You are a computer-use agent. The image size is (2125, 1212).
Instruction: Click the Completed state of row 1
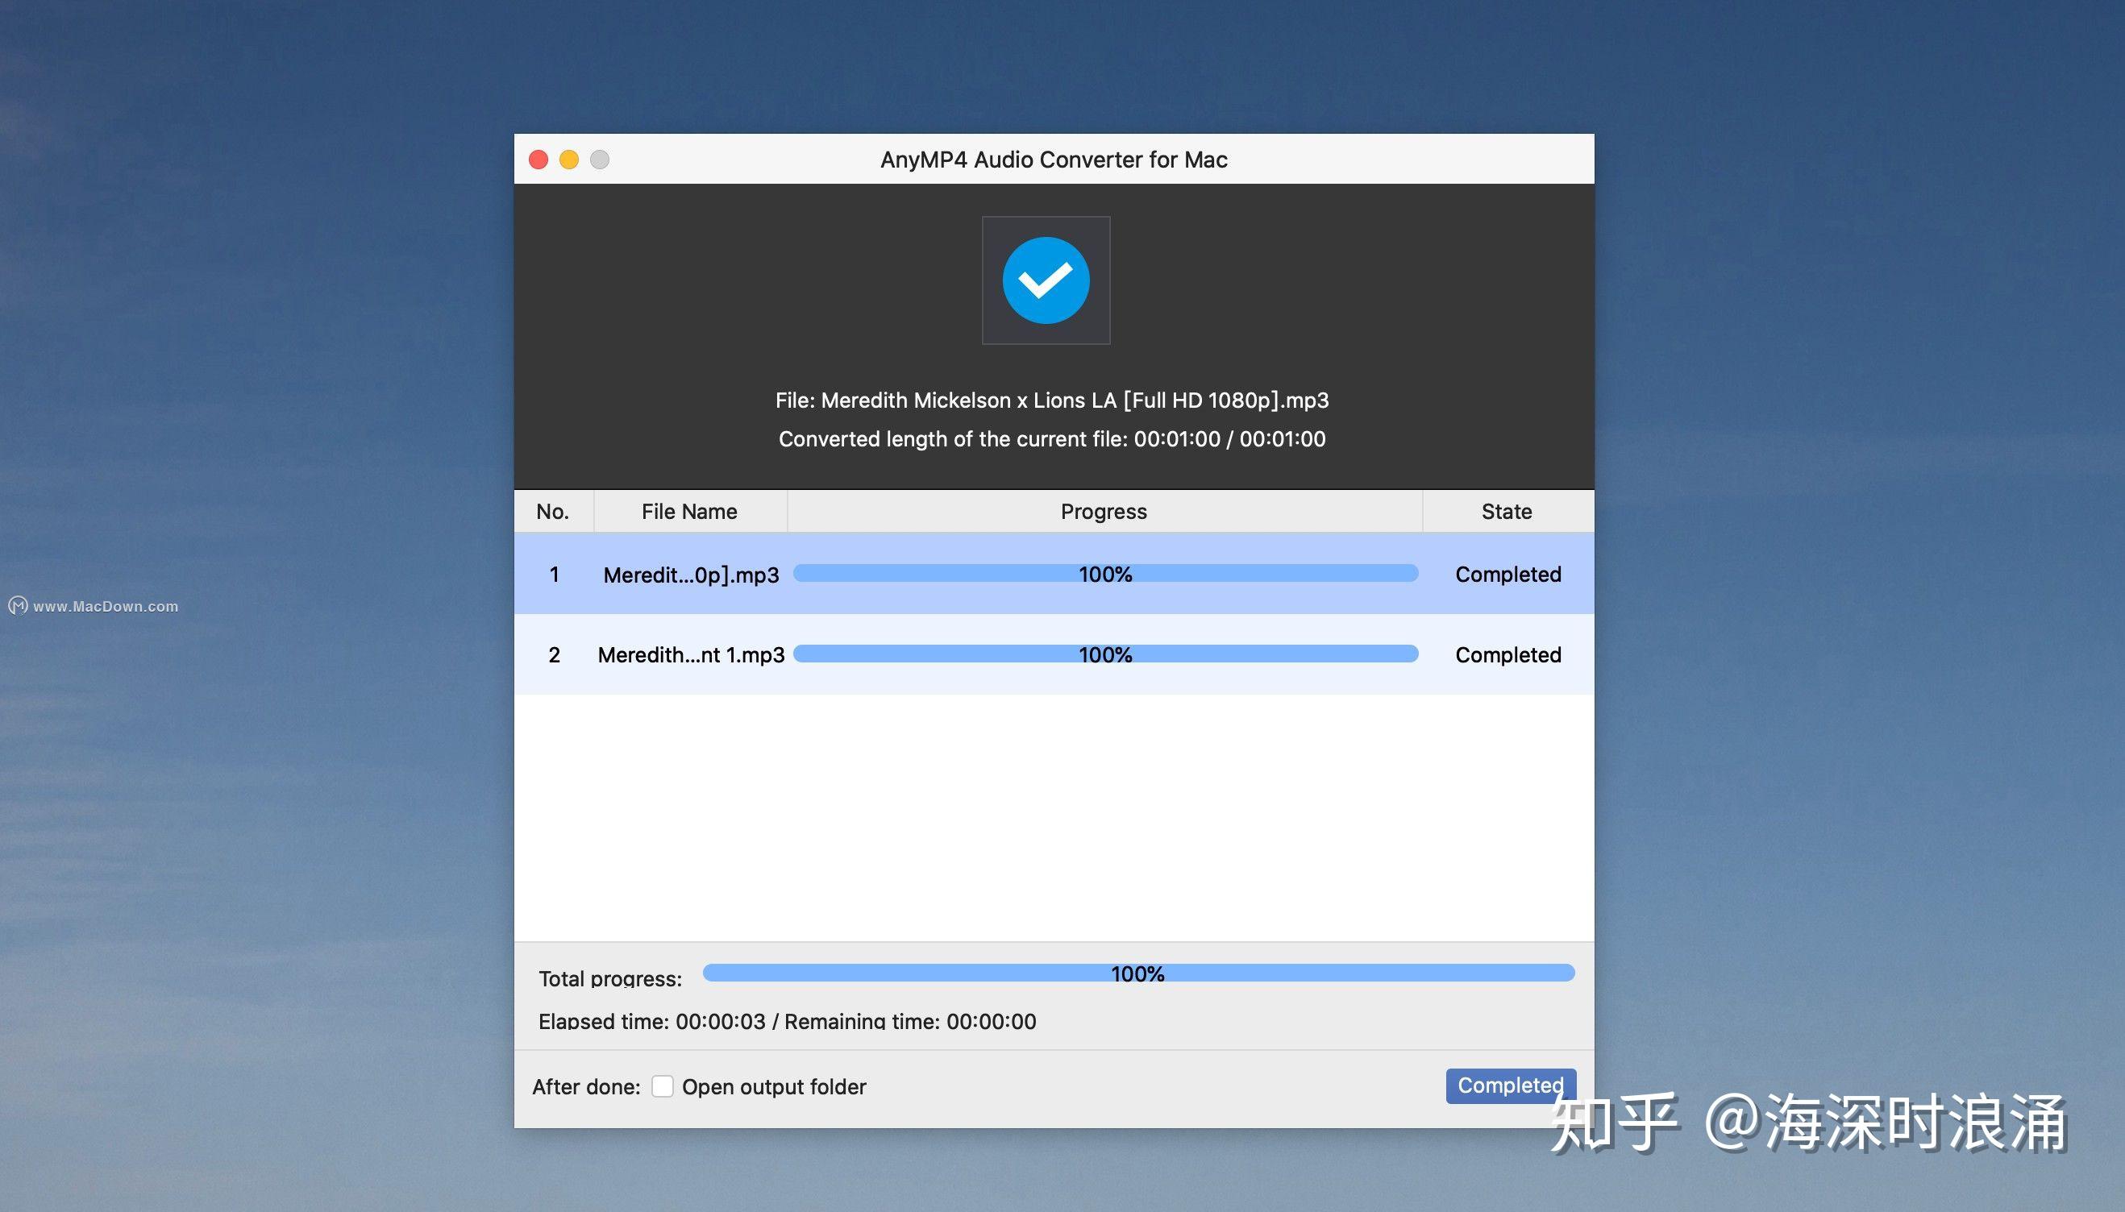coord(1508,575)
